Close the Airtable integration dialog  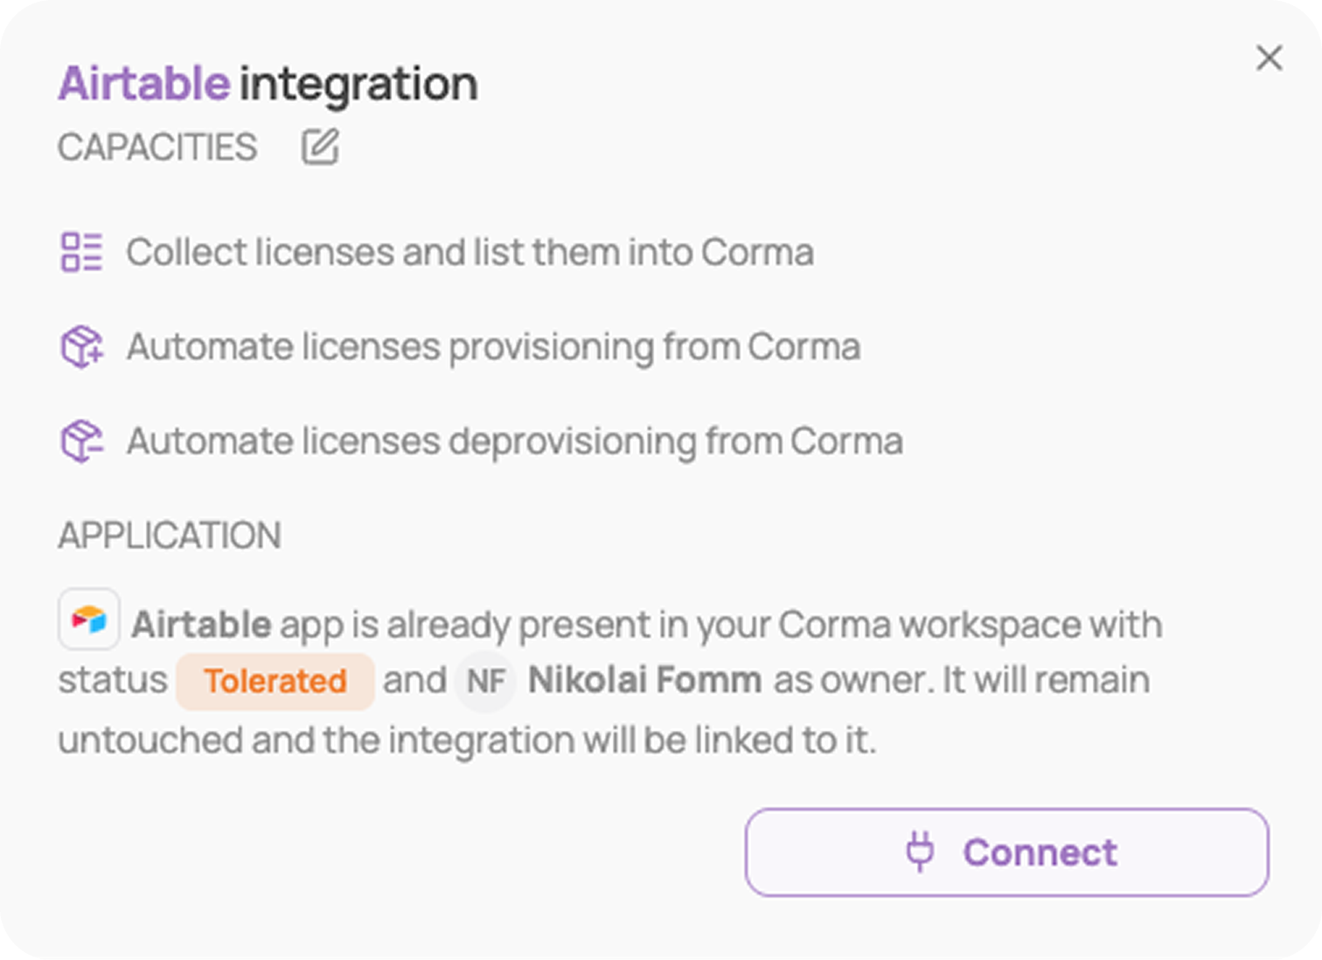coord(1269,59)
